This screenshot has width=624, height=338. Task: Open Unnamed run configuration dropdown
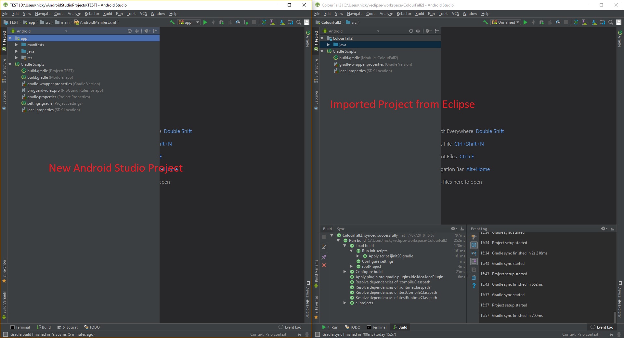coord(506,22)
